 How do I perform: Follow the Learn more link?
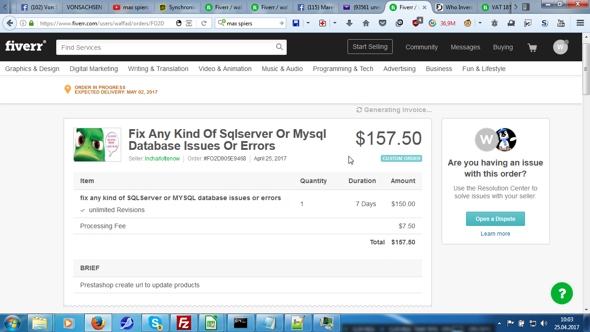[x=496, y=234]
